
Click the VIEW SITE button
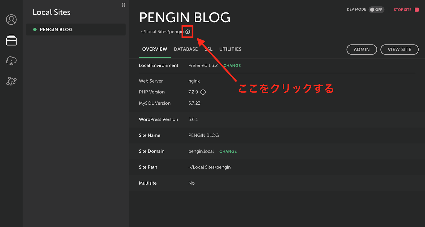pos(399,50)
